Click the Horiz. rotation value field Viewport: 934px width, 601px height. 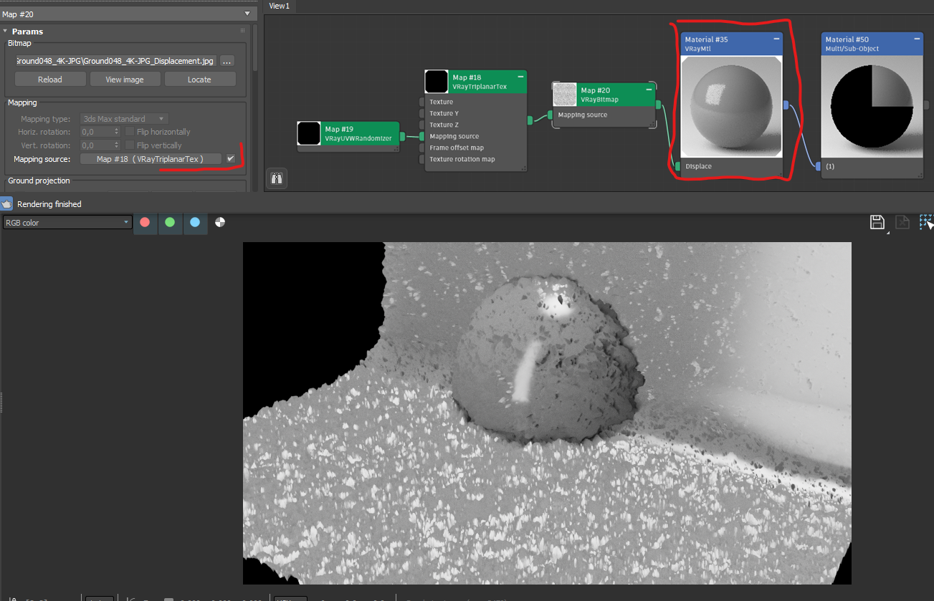click(97, 132)
